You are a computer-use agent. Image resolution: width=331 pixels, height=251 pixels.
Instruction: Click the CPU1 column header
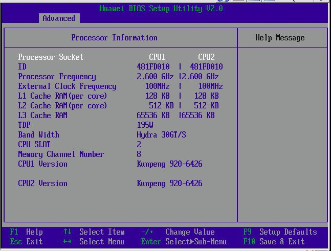pyautogui.click(x=157, y=57)
